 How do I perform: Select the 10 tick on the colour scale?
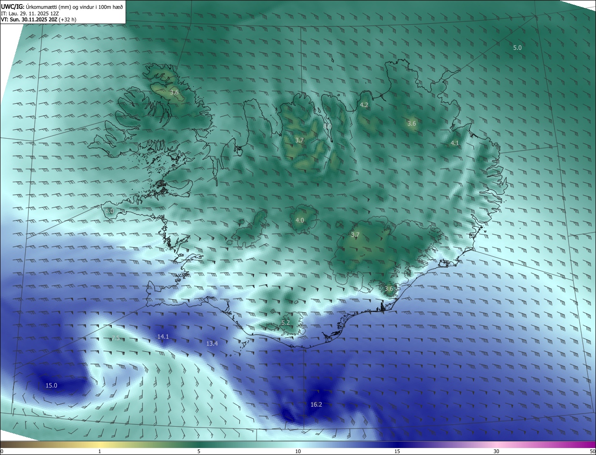coord(298,451)
